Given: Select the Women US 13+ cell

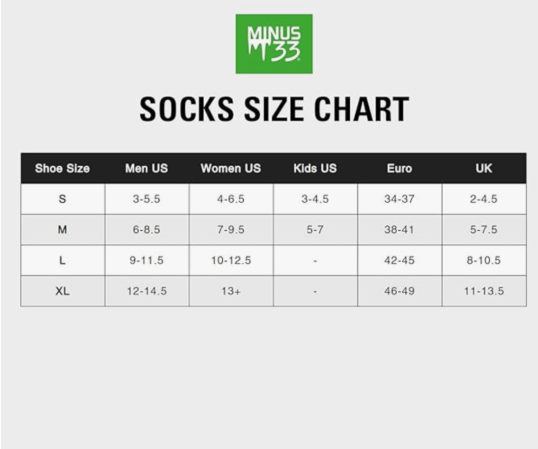Looking at the screenshot, I should click(231, 291).
